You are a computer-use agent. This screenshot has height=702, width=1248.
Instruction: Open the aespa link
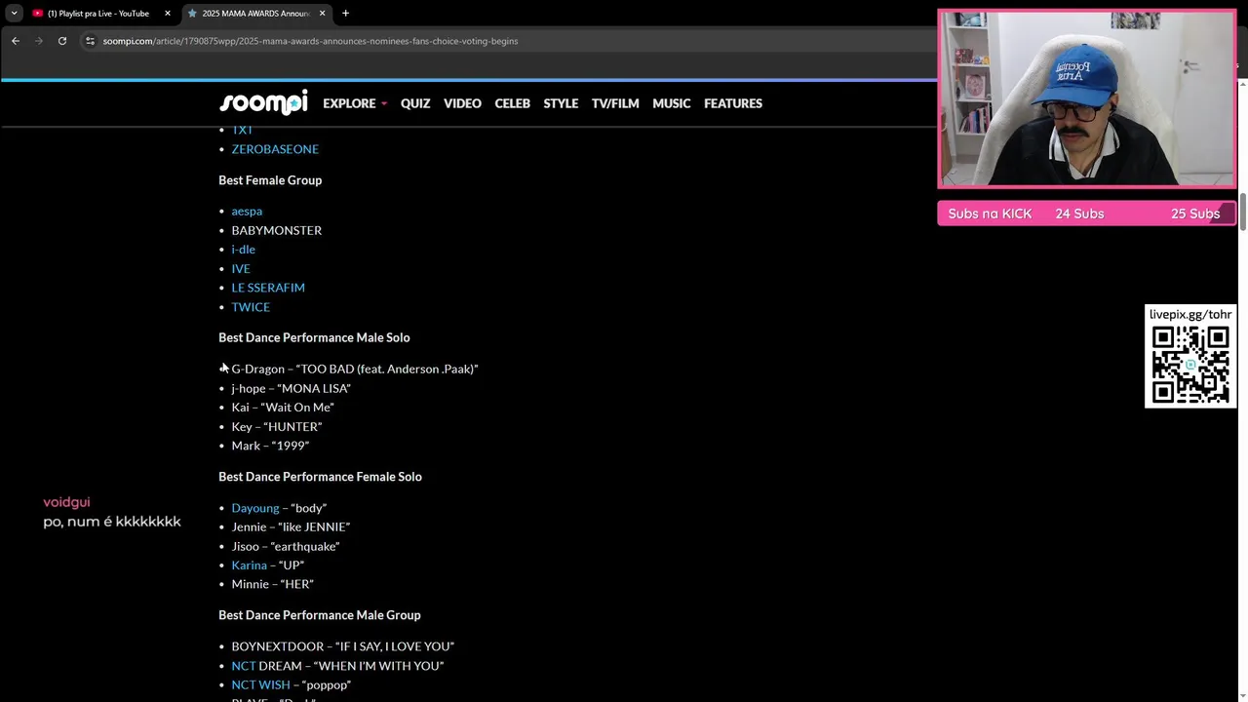click(247, 211)
